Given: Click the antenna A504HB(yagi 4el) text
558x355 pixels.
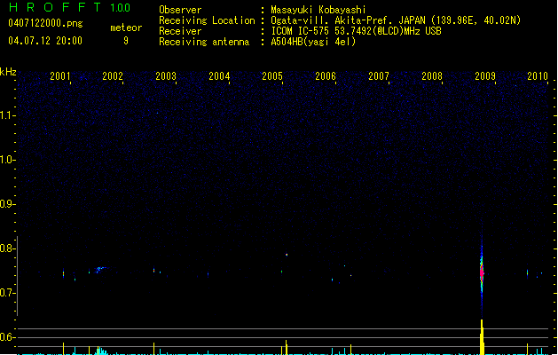Looking at the screenshot, I should (x=313, y=42).
